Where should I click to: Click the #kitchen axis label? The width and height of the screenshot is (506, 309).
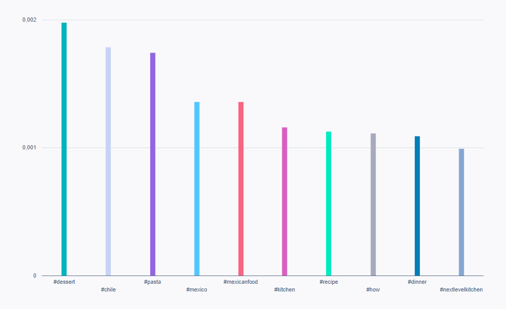click(x=285, y=289)
